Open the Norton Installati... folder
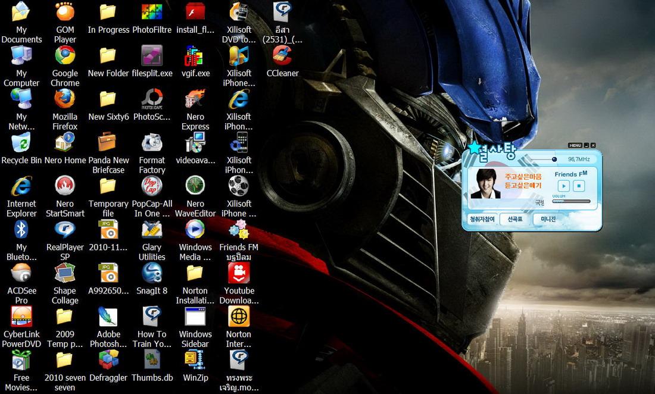Screen dimensions: 655x394 (195, 284)
